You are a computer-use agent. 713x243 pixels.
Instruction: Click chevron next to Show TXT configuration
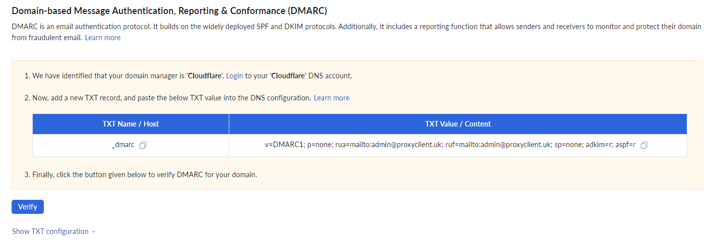(x=93, y=232)
